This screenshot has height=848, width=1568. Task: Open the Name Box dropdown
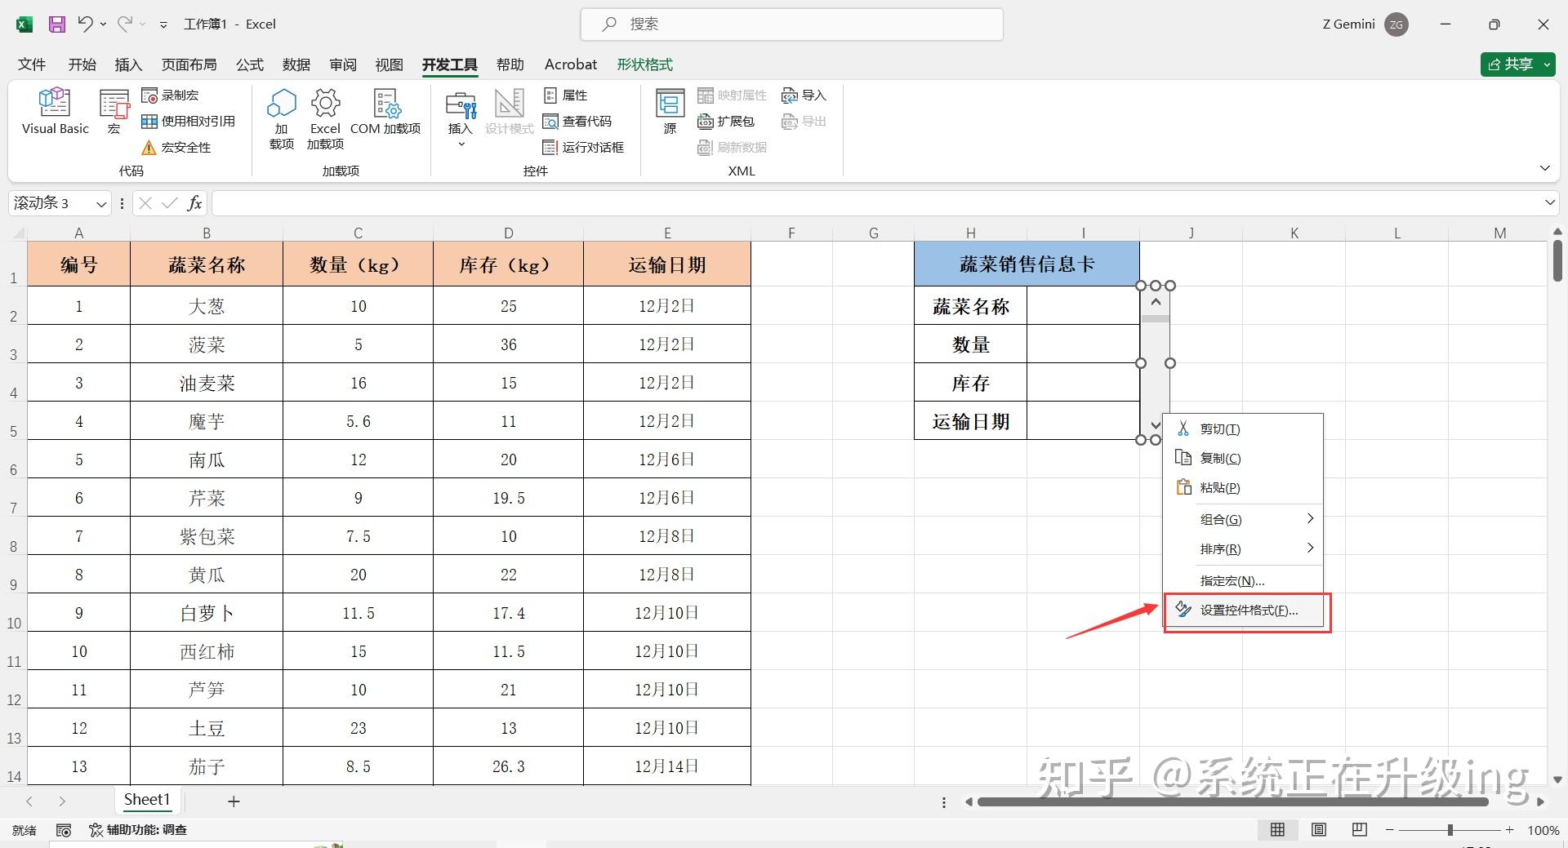pos(101,203)
